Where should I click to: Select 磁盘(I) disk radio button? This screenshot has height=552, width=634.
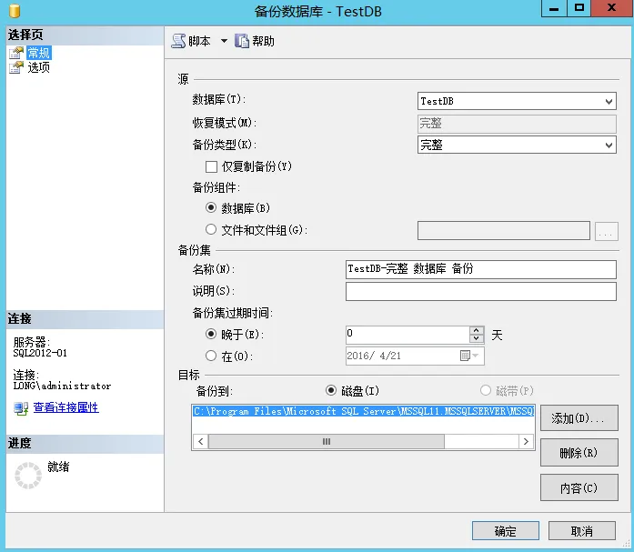(331, 390)
